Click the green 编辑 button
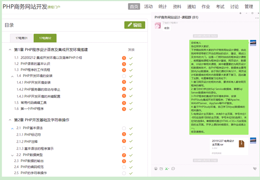Viewport: 260px width, 180px height. (x=135, y=25)
